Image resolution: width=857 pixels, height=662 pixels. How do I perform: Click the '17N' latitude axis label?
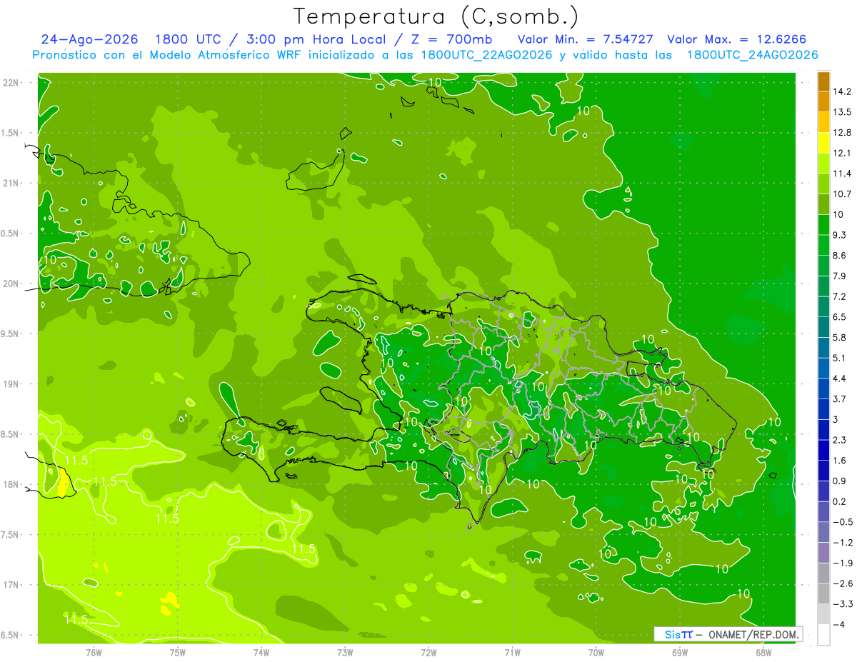point(11,585)
